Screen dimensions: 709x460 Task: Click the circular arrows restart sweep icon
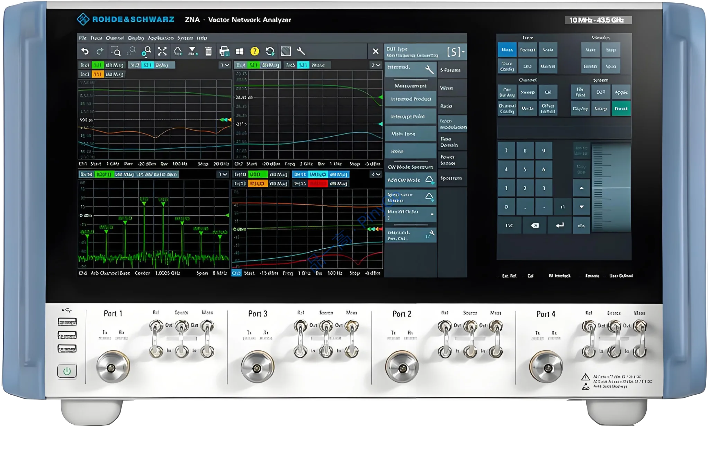pyautogui.click(x=270, y=52)
